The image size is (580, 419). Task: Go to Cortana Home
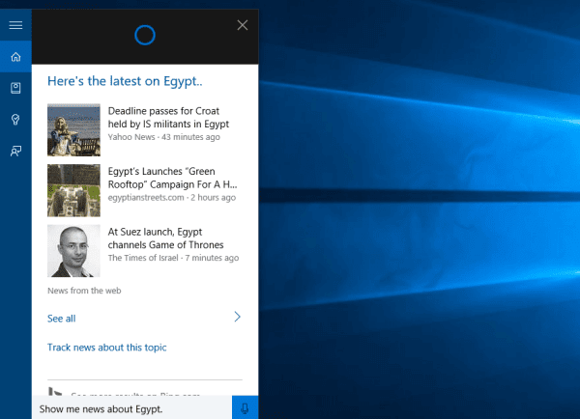[15, 57]
